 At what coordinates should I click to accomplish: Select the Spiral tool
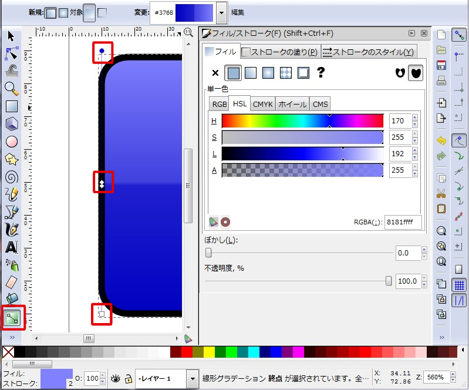(12, 177)
